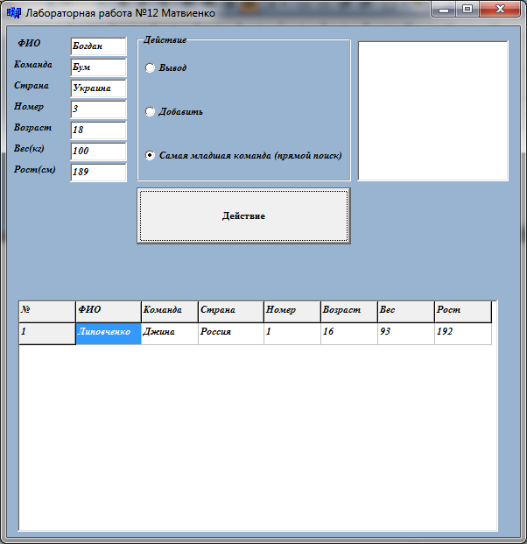Select the Добавить radio option
Image resolution: width=527 pixels, height=544 pixels.
coord(151,112)
